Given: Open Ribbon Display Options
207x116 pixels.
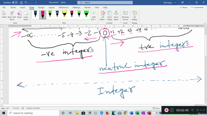Looking at the screenshot, I should click(182, 3).
